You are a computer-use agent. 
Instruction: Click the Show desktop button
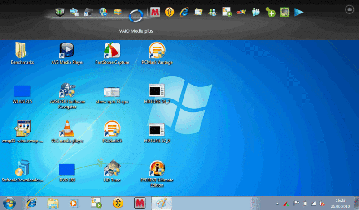(356, 203)
